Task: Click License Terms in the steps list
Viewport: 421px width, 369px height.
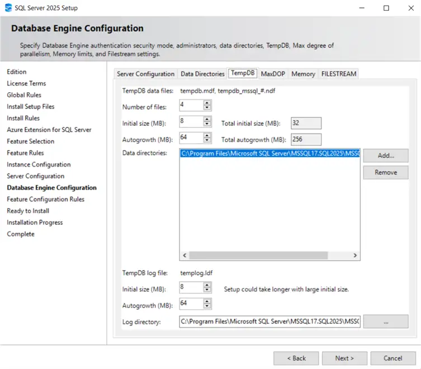Action: point(26,83)
